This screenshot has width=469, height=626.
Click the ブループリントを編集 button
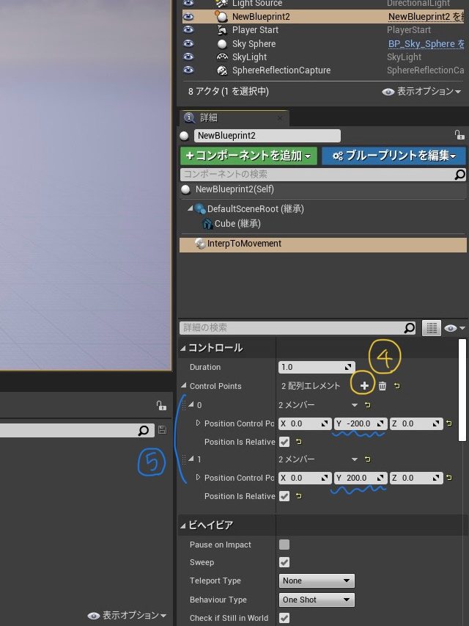[394, 156]
